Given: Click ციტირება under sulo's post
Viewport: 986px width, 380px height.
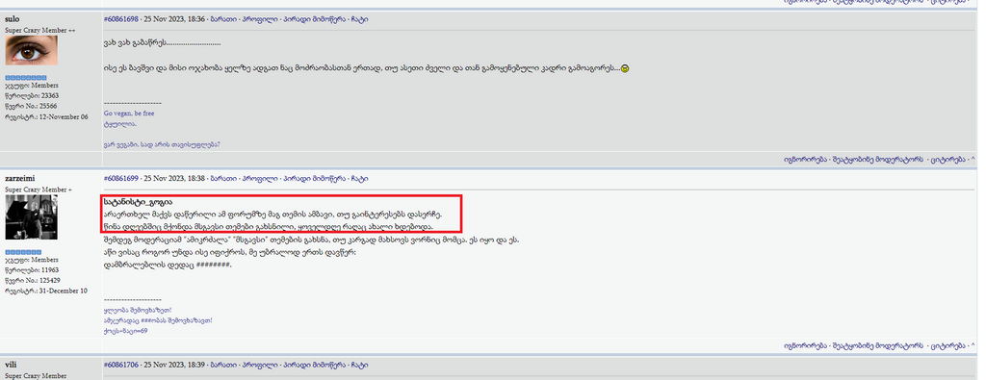Looking at the screenshot, I should [947, 160].
